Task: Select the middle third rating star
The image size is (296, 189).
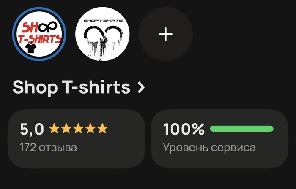Action: point(78,128)
